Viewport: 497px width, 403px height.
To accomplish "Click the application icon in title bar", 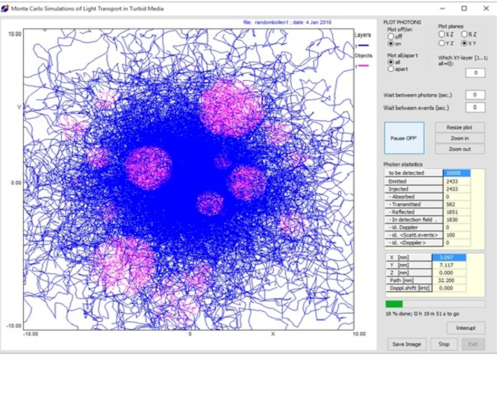I will click(6, 8).
